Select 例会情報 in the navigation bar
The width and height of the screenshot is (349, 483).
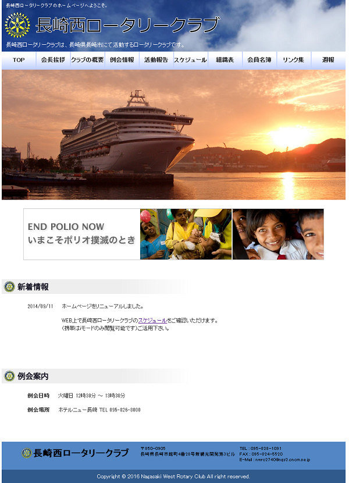tap(122, 60)
